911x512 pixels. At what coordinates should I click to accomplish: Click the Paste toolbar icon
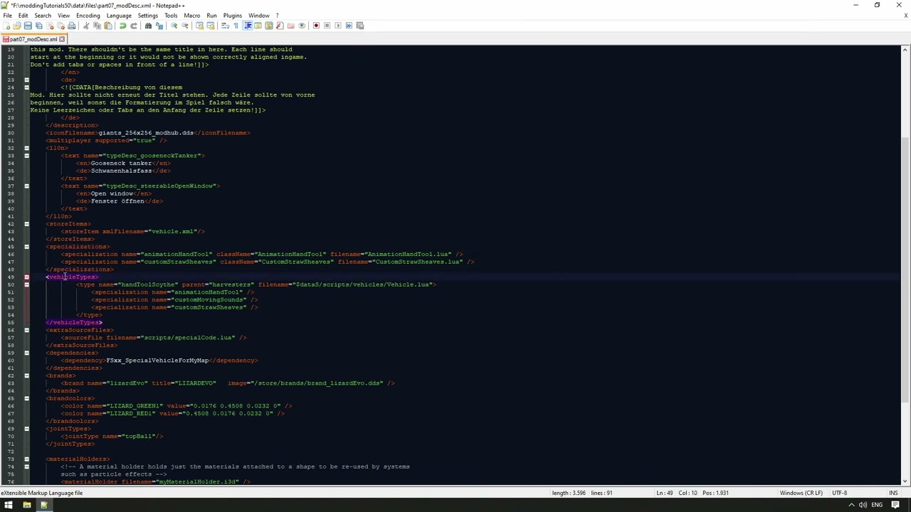click(108, 26)
